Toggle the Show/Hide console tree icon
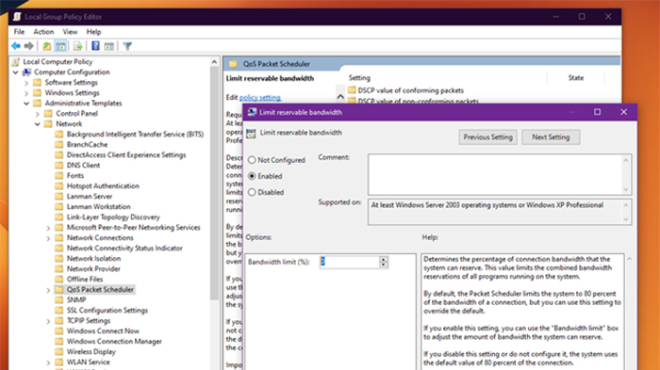The height and width of the screenshot is (370, 660). pos(60,46)
